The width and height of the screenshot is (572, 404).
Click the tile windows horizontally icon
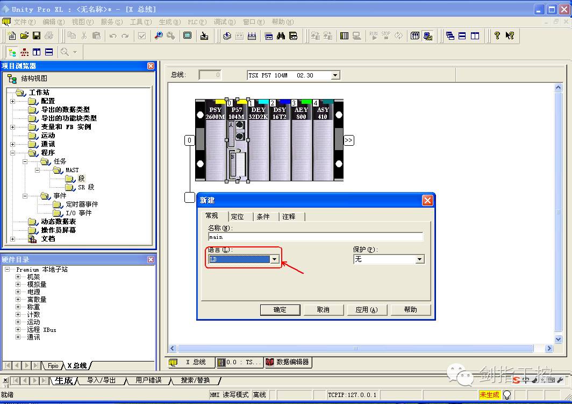(x=462, y=36)
